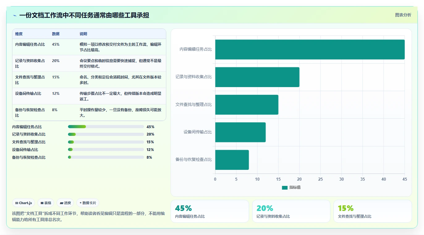This screenshot has height=235, width=424.
Task: Click the 记录与资料收集占比 chart bar
Action: pos(257,77)
